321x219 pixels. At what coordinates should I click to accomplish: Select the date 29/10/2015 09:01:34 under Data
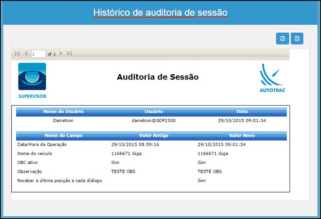pyautogui.click(x=242, y=120)
